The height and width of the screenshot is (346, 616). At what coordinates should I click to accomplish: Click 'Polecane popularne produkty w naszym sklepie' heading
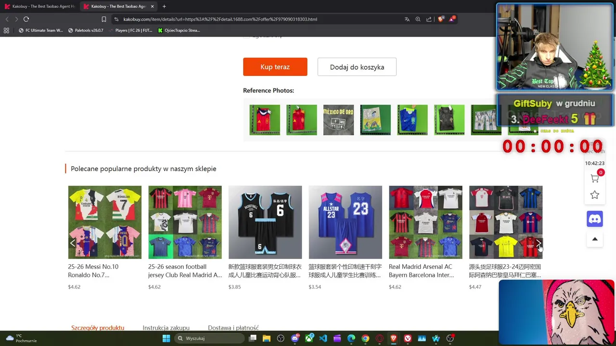[x=143, y=169]
